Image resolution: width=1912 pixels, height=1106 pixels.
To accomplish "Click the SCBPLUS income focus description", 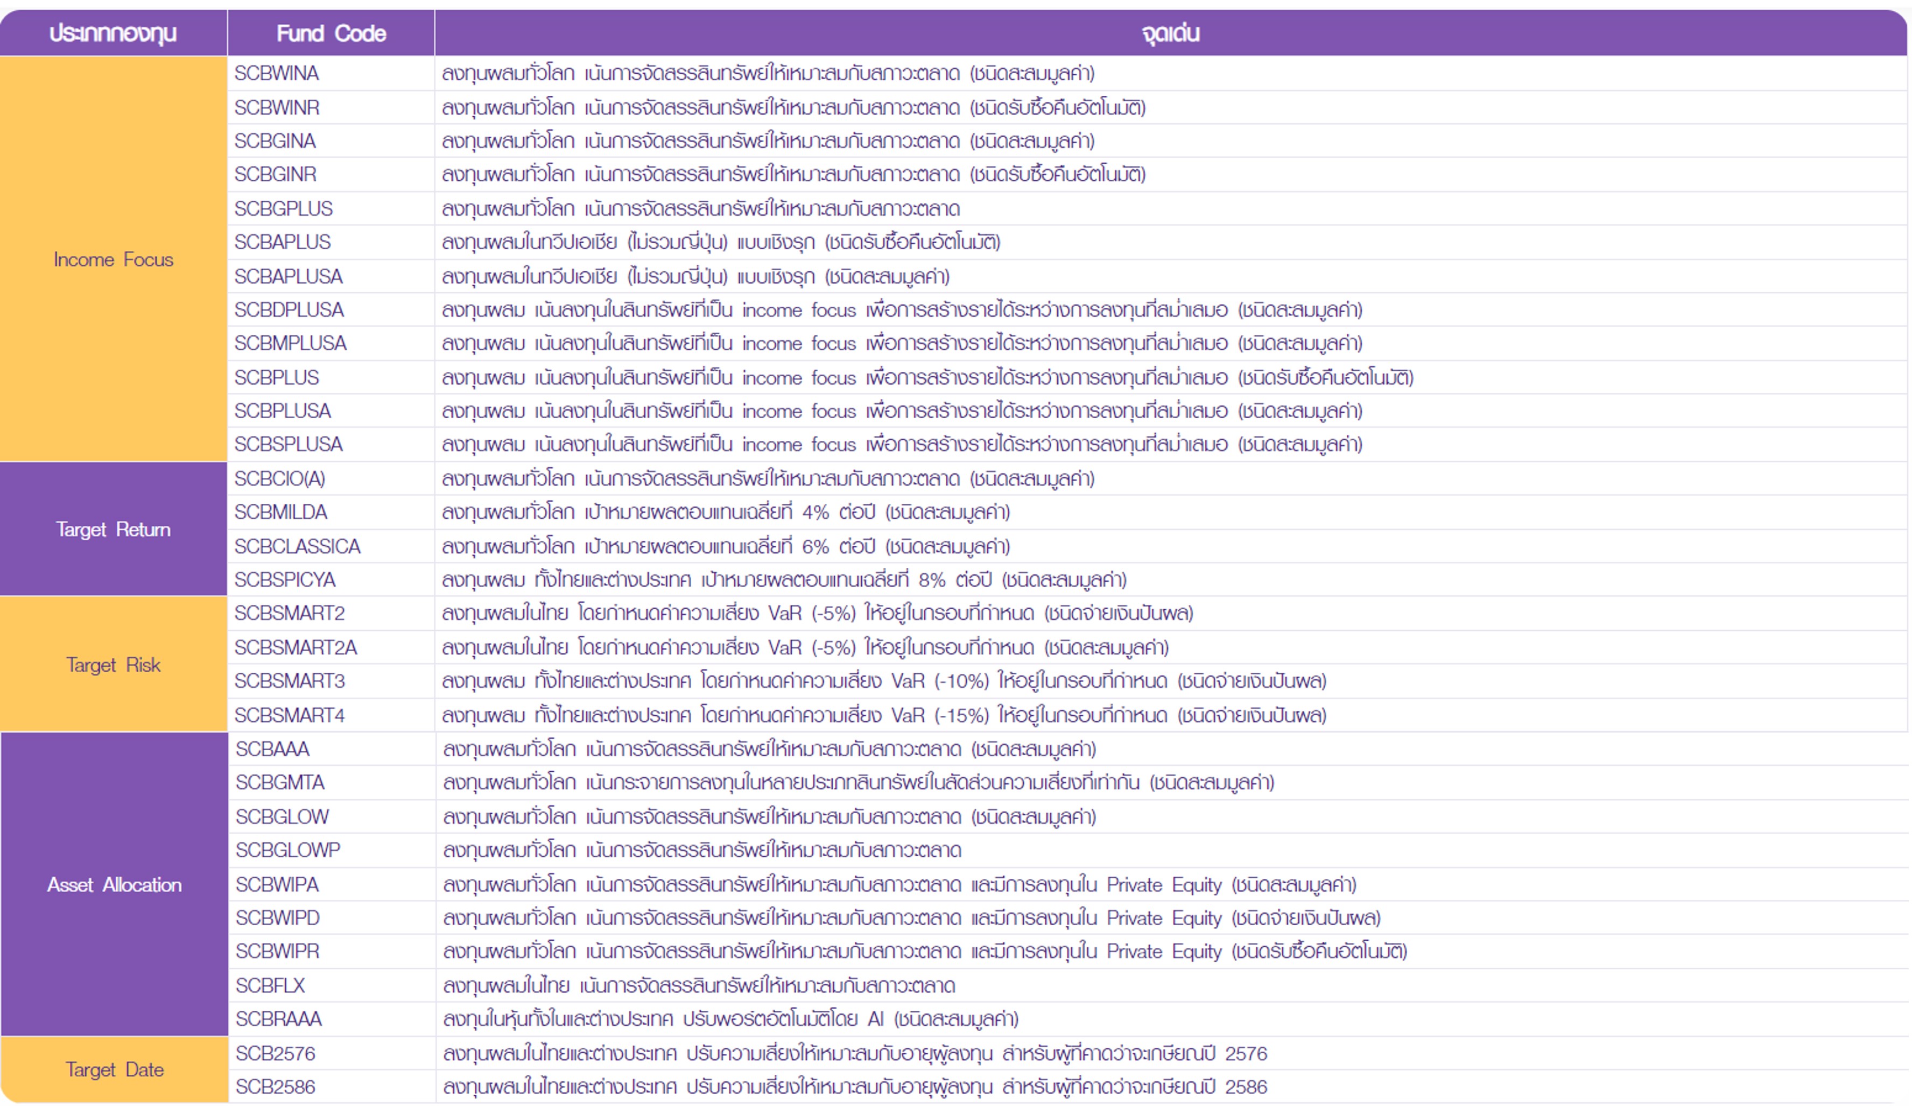I will coord(928,377).
